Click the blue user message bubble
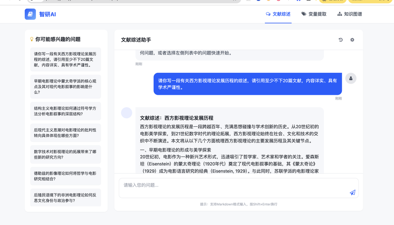This screenshot has width=394, height=225. coord(248,84)
